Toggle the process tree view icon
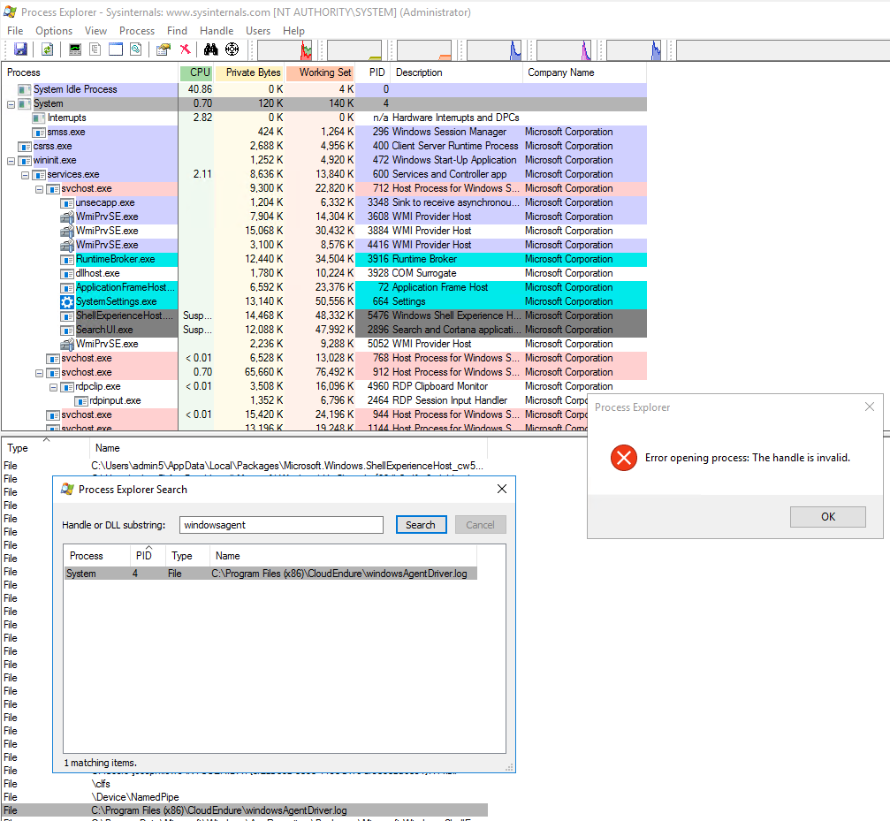The width and height of the screenshot is (890, 821). click(x=94, y=49)
